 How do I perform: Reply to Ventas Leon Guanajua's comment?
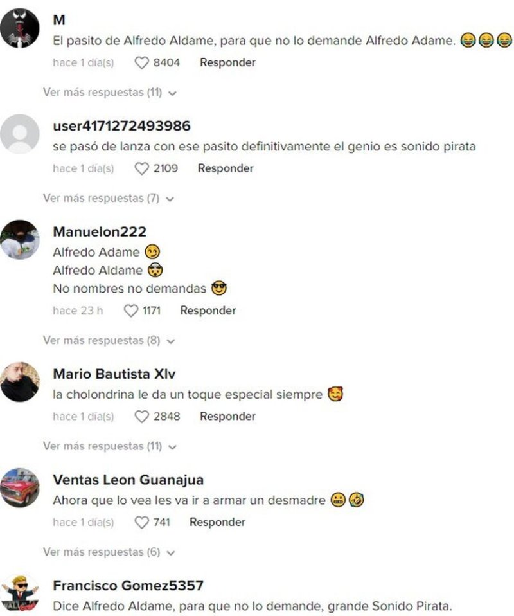pyautogui.click(x=217, y=523)
